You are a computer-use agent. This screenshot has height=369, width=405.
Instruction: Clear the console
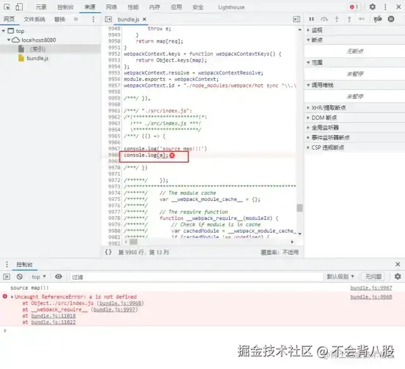[x=20, y=276]
